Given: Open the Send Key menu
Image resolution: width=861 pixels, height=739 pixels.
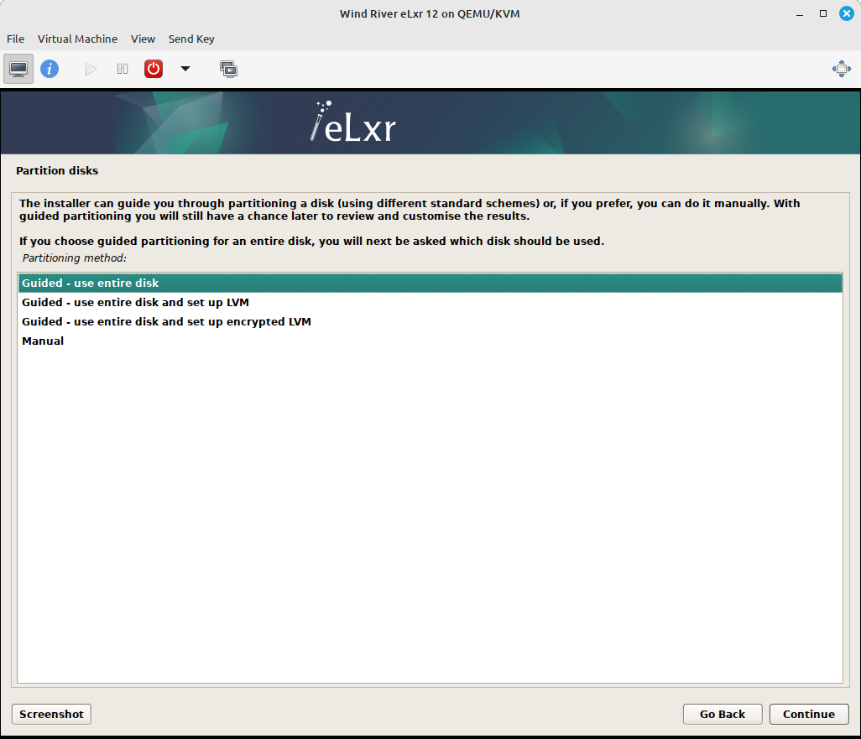Looking at the screenshot, I should pyautogui.click(x=191, y=39).
